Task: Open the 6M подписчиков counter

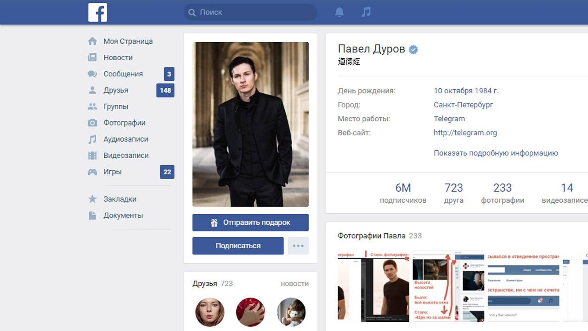Action: (x=403, y=193)
